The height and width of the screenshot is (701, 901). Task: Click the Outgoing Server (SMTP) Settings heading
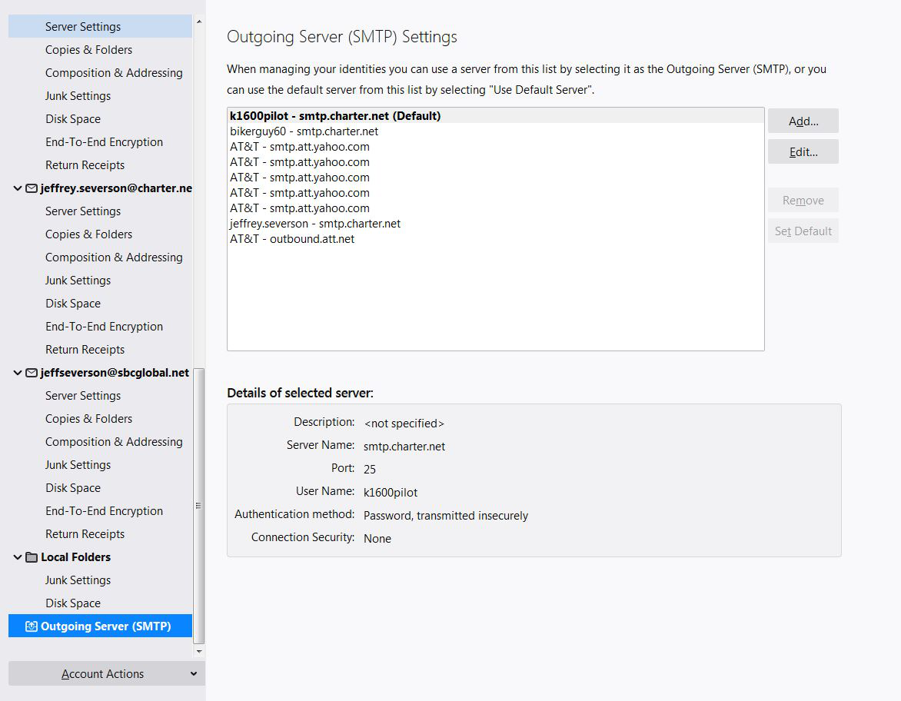pyautogui.click(x=342, y=37)
